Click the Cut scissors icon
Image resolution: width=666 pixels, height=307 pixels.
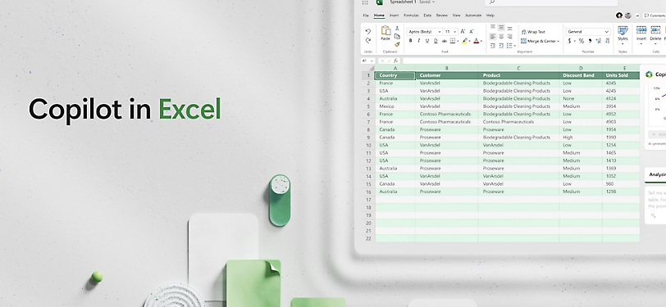click(x=397, y=28)
